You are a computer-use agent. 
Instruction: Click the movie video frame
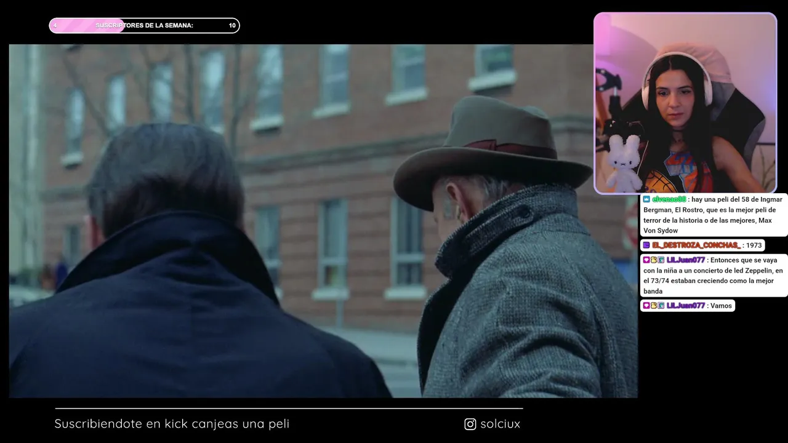(323, 221)
